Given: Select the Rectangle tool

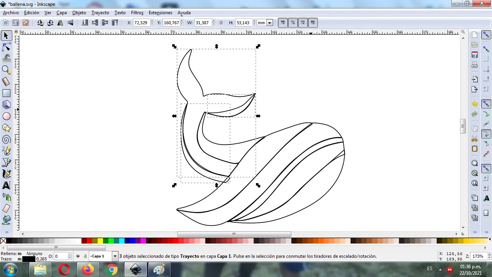Looking at the screenshot, I should tap(6, 93).
